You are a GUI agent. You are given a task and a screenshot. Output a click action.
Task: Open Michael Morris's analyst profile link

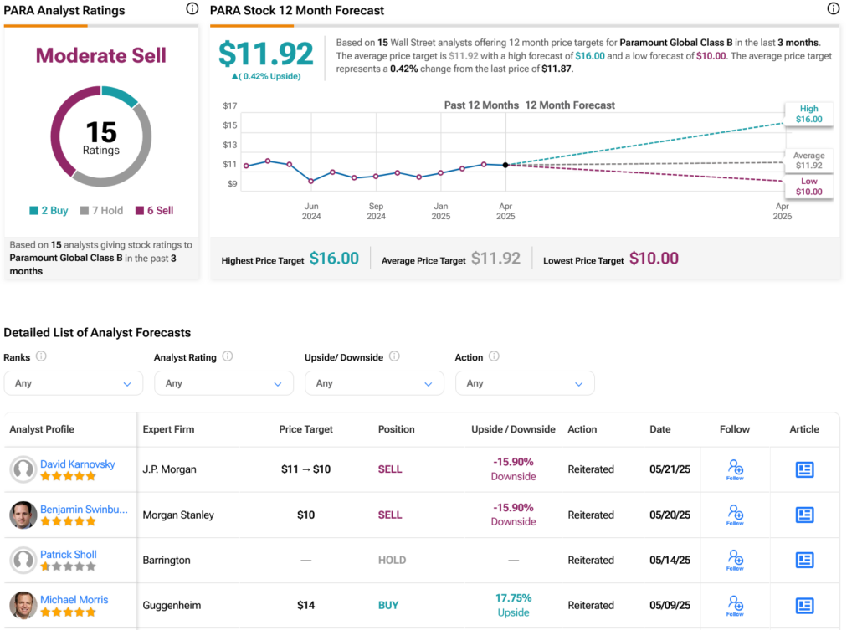(x=74, y=600)
